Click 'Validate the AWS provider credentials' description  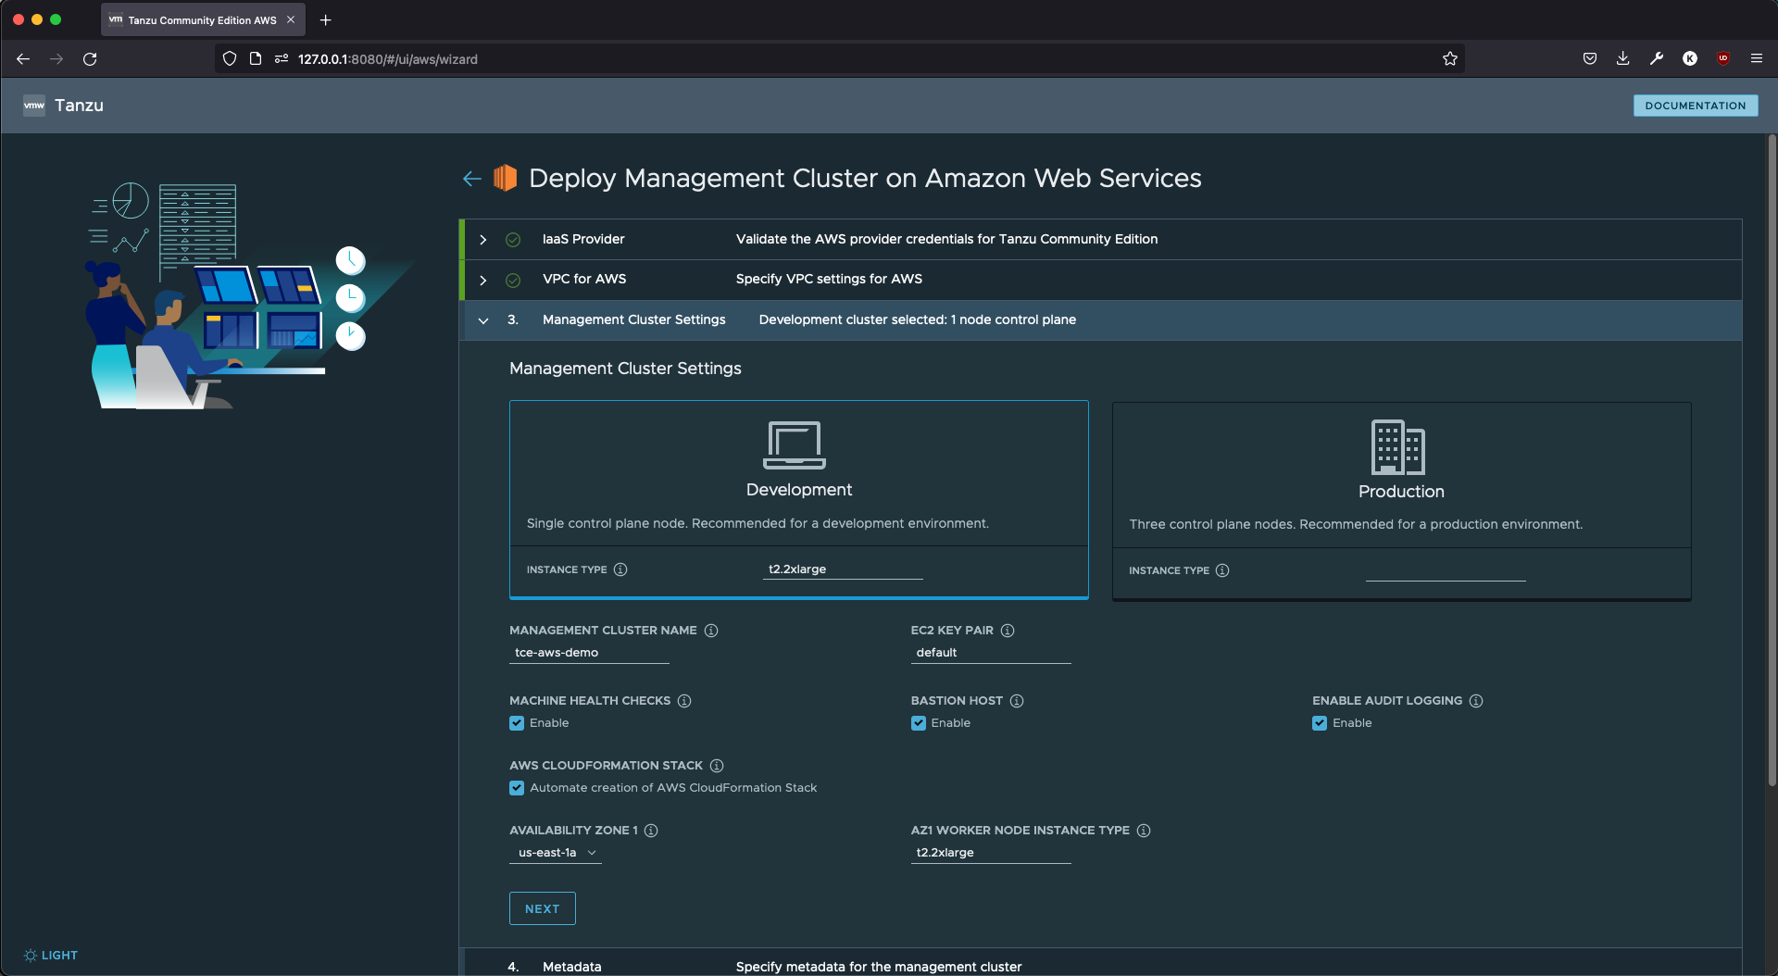(946, 239)
